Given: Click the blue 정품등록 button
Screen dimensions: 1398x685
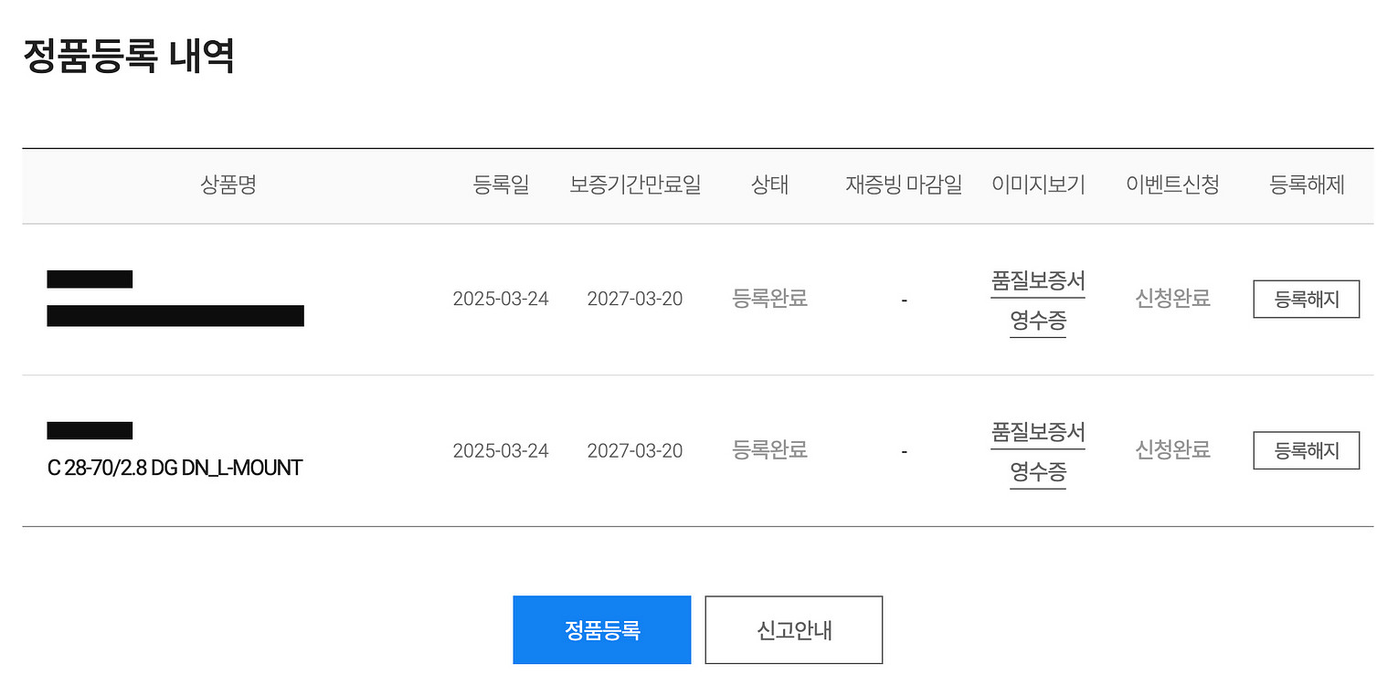Looking at the screenshot, I should click(601, 630).
